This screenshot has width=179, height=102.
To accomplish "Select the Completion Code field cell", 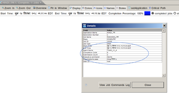I will 95,53.
